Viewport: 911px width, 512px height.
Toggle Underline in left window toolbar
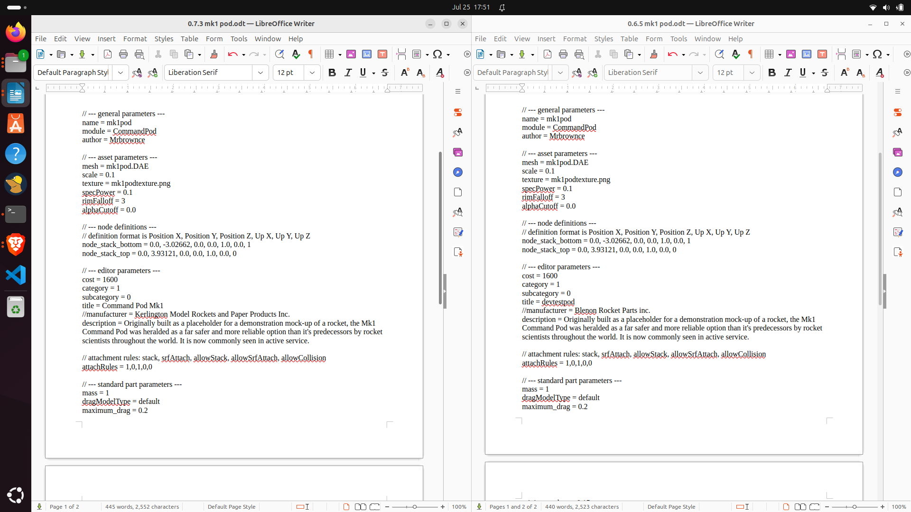[363, 73]
